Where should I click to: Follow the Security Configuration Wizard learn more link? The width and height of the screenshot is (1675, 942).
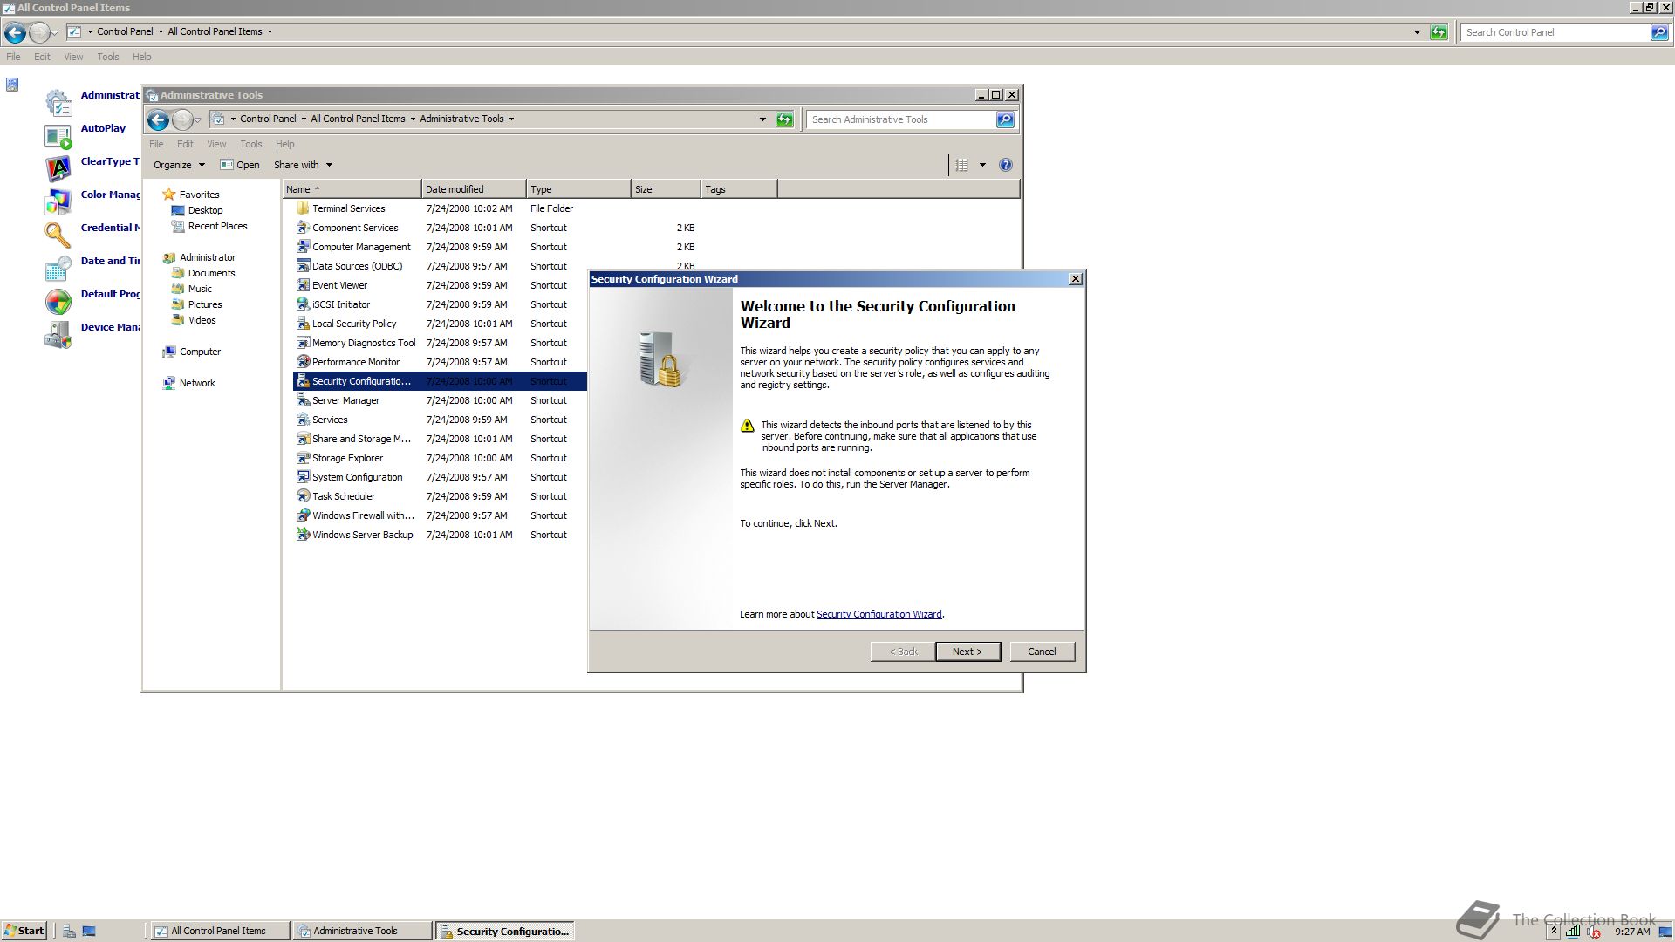pos(879,614)
